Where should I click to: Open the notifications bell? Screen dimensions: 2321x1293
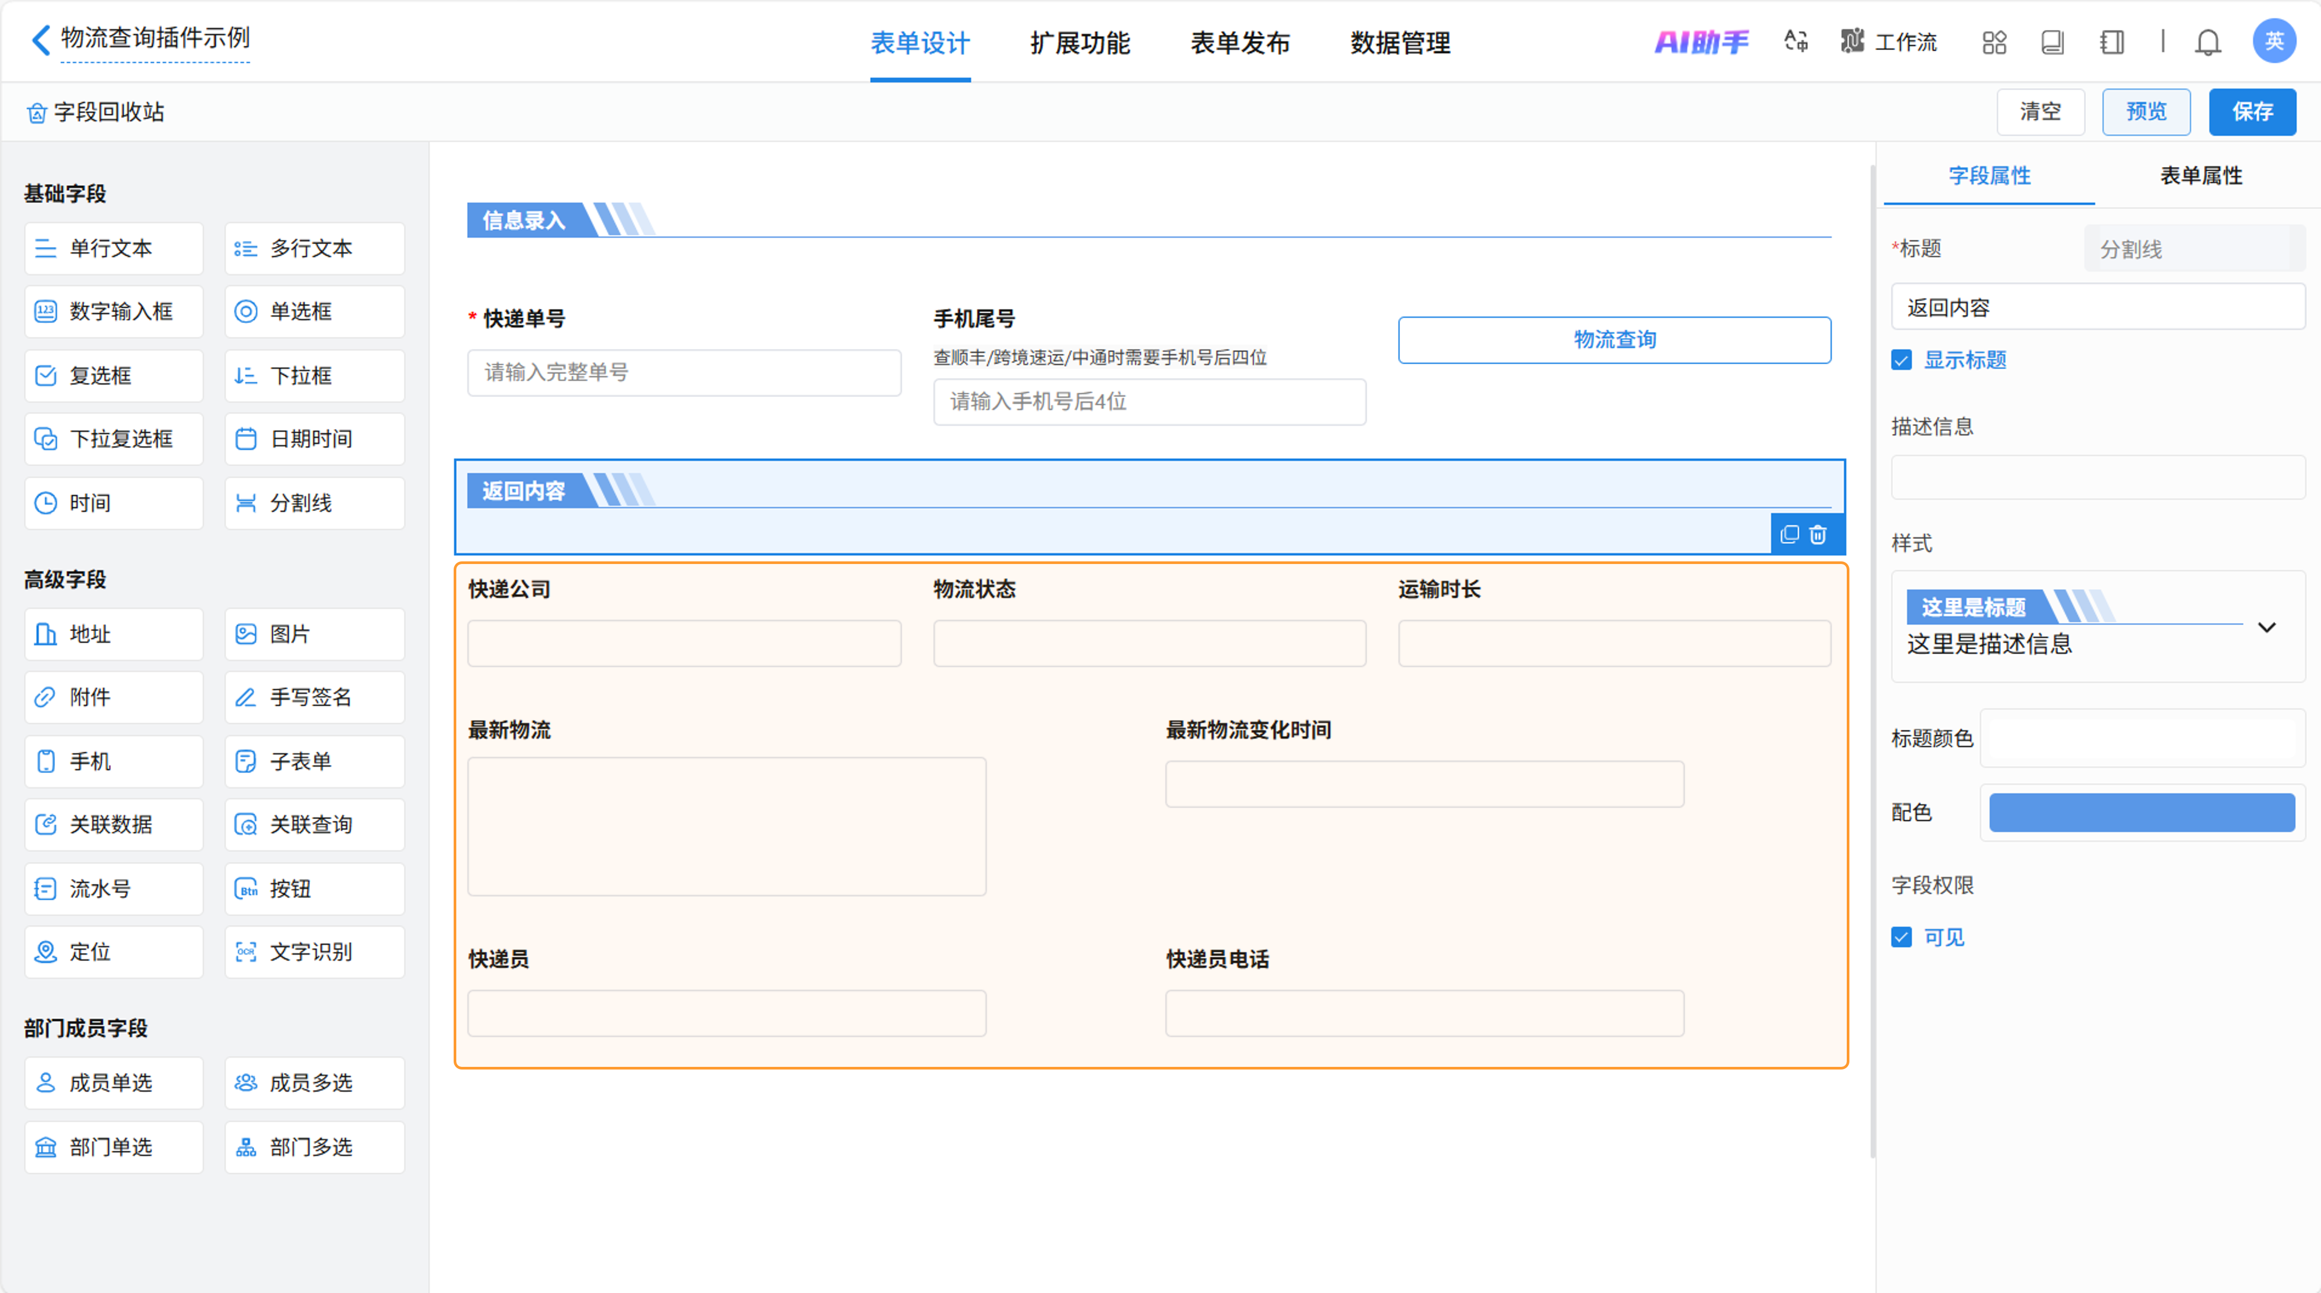[2208, 42]
